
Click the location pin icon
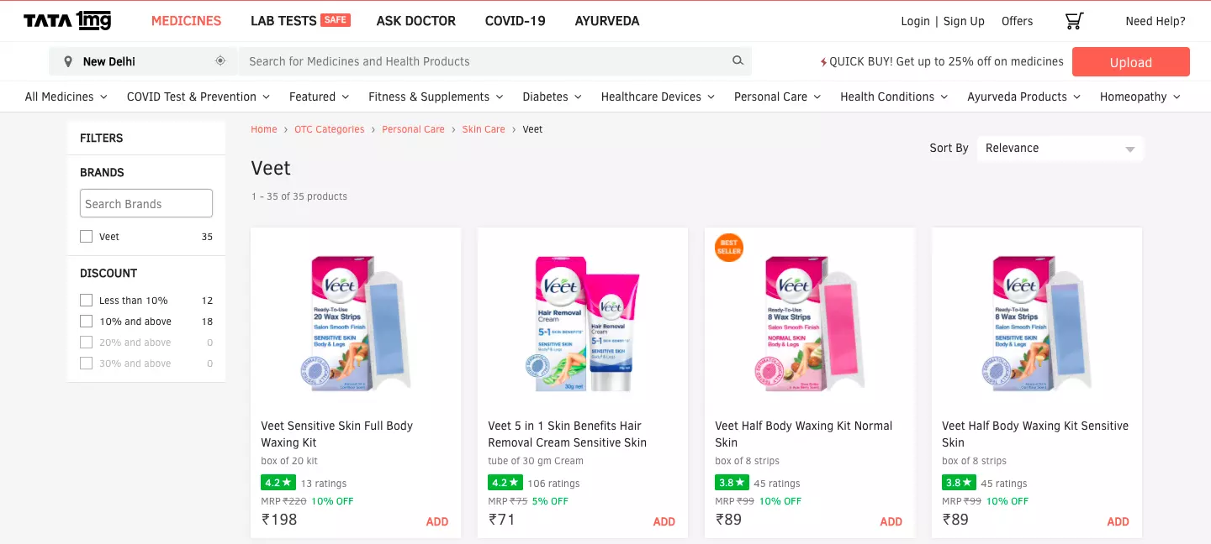68,61
